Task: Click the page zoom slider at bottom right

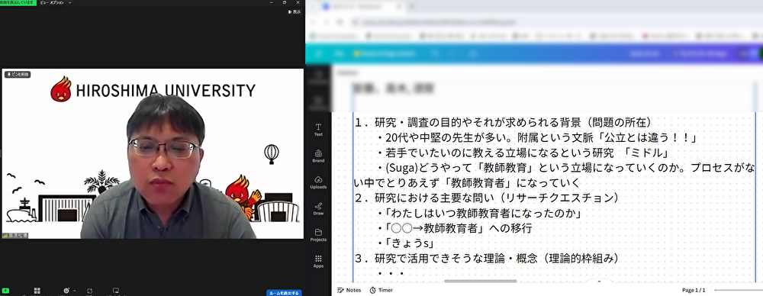Action: point(738,290)
